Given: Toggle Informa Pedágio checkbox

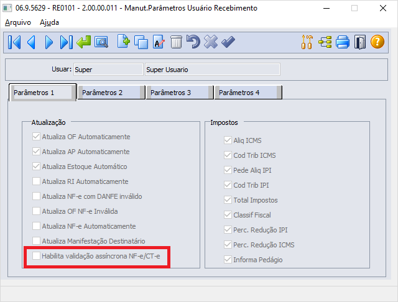Looking at the screenshot, I should (228, 260).
